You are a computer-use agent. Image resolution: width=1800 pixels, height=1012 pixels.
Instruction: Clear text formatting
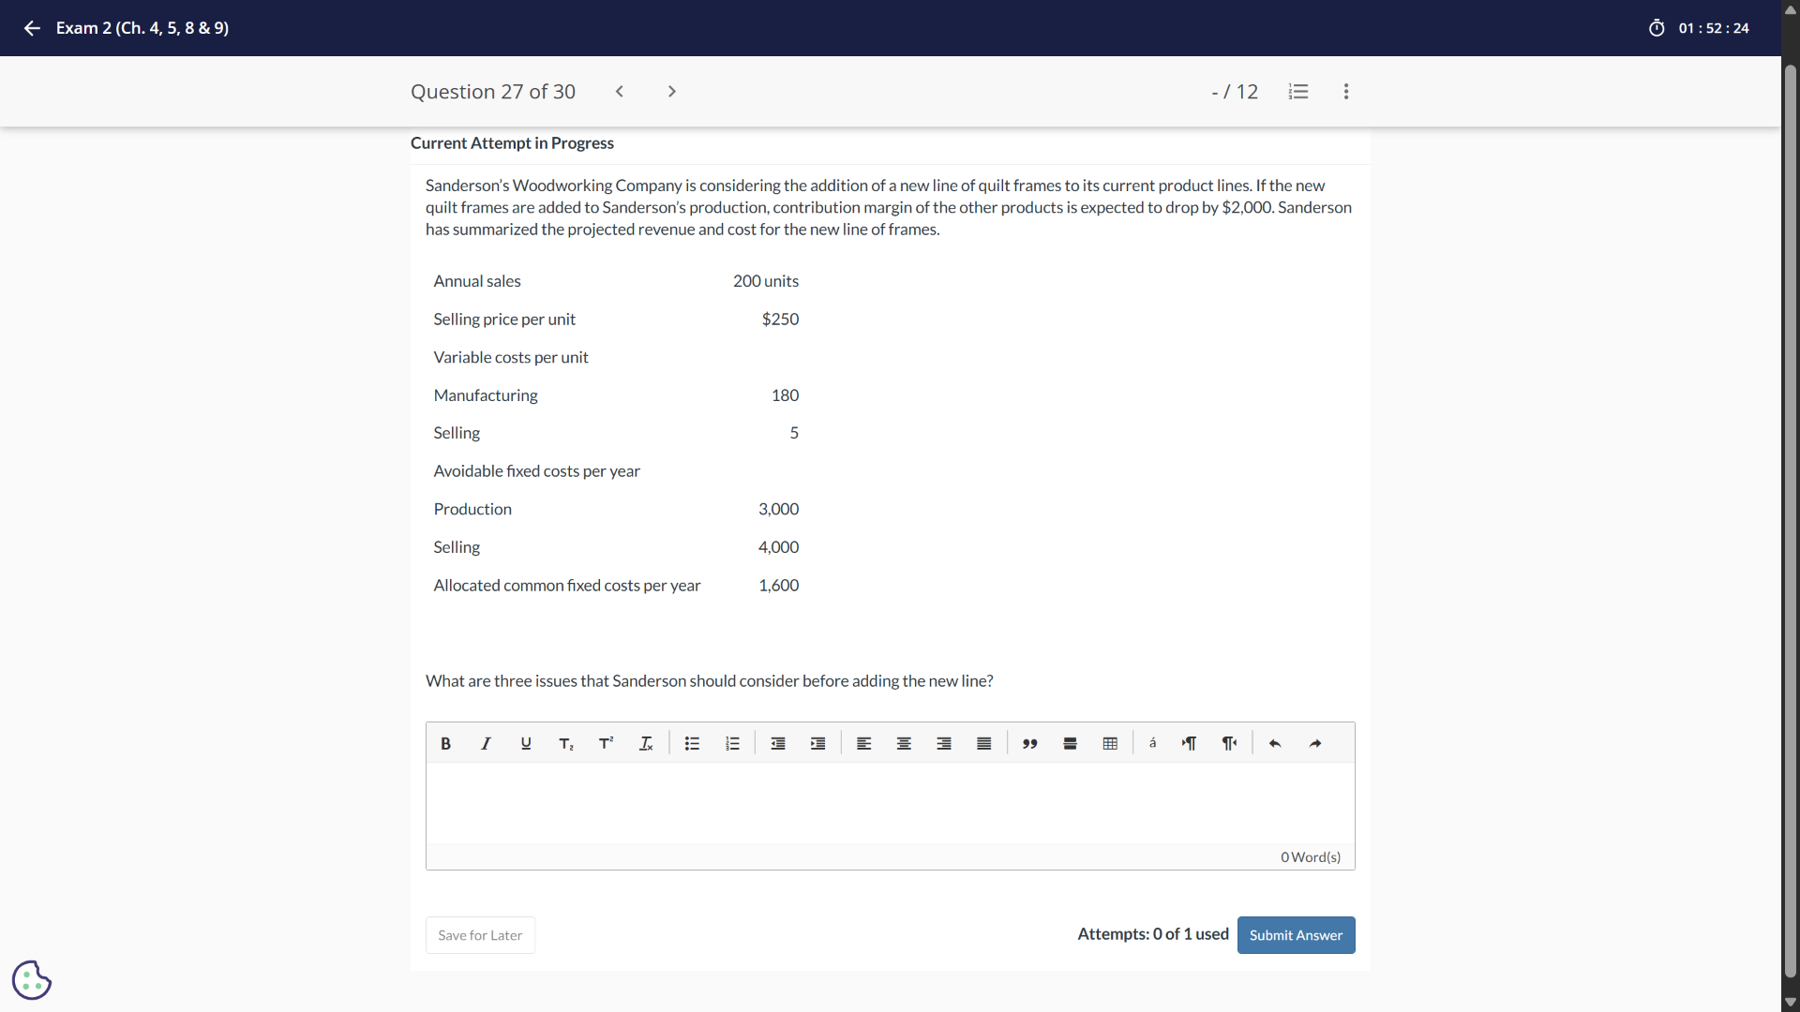tap(646, 743)
